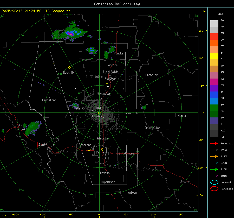Click the 'ThreeHills' city label
The height and width of the screenshot is (218, 234).
coord(131,113)
